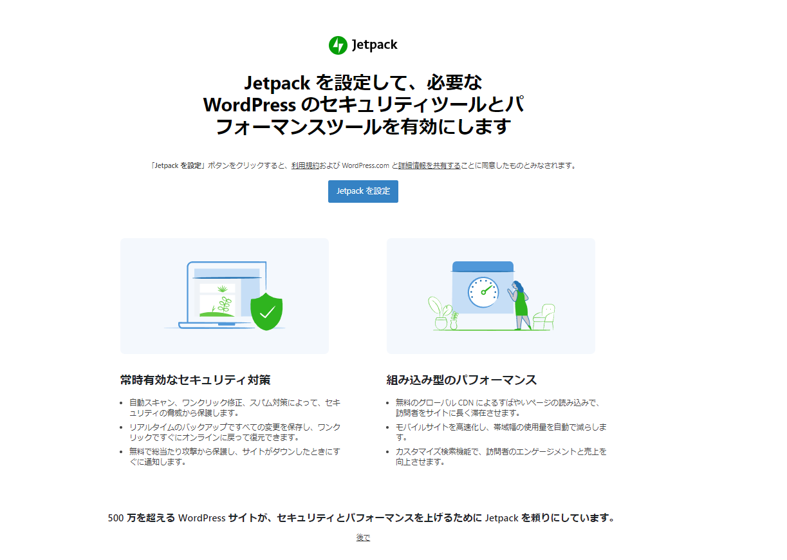Click the blue 'Jetpack を設定' button
This screenshot has width=787, height=560.
(x=363, y=191)
